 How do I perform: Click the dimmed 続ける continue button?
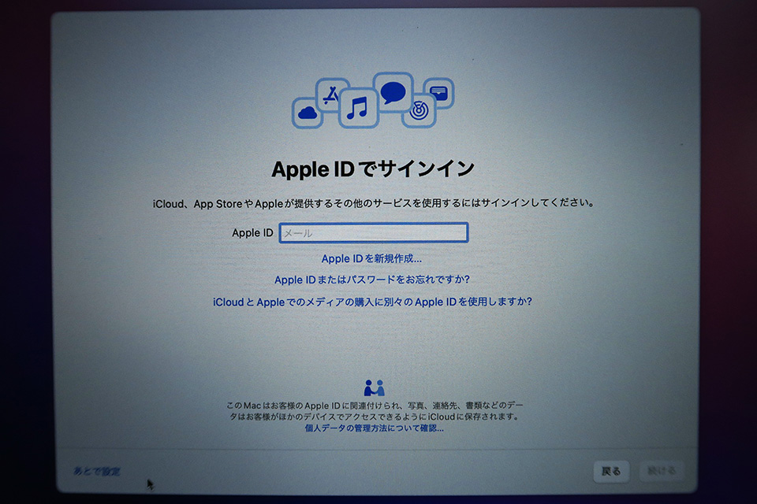tap(662, 471)
